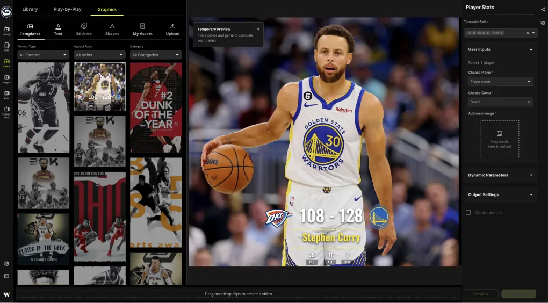Click the Stephen Curry name on canvas
The width and height of the screenshot is (548, 303).
(x=331, y=237)
